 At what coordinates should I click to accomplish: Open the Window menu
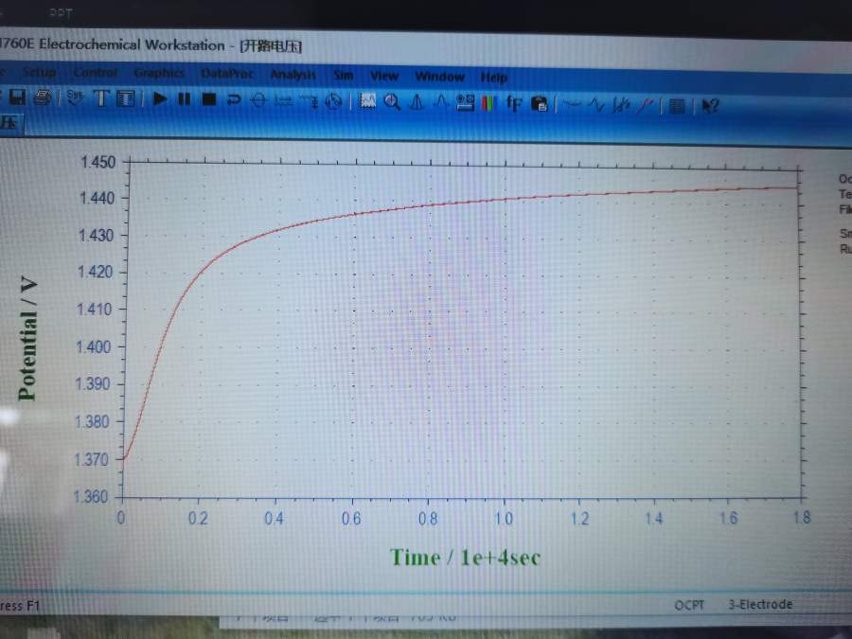click(x=440, y=76)
